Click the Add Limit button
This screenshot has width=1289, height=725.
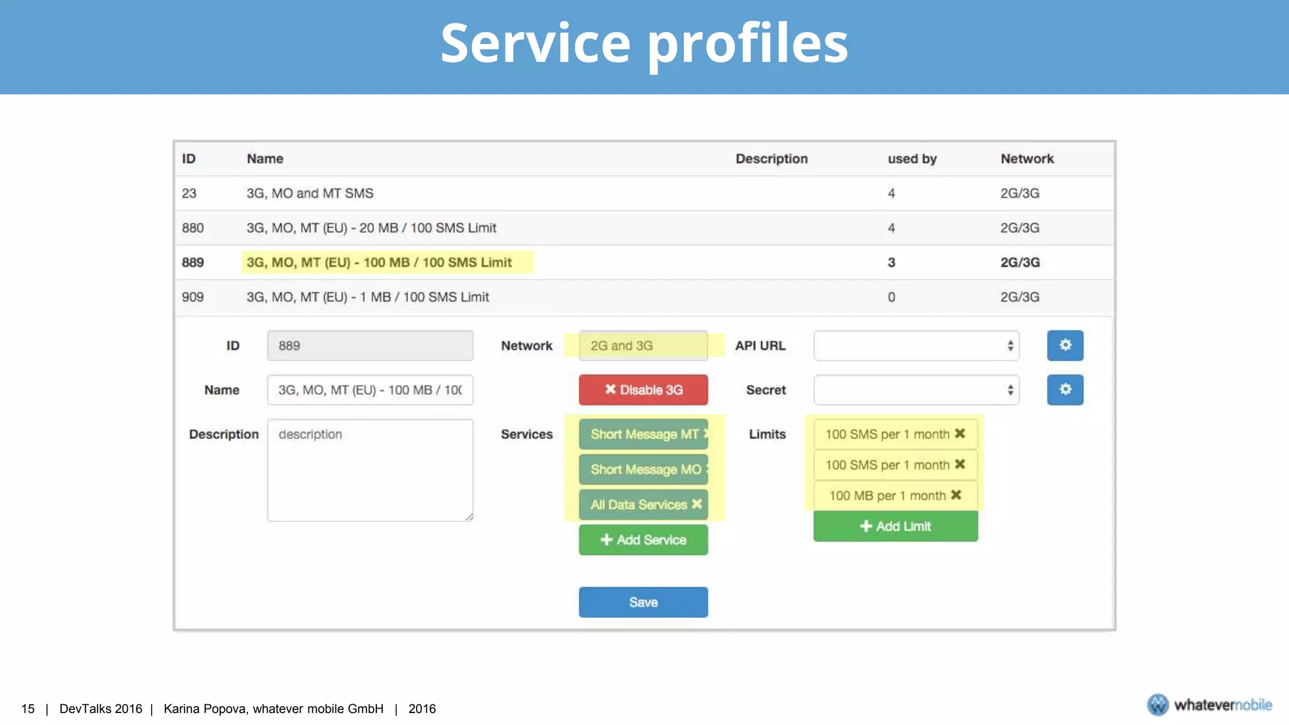[x=896, y=526]
